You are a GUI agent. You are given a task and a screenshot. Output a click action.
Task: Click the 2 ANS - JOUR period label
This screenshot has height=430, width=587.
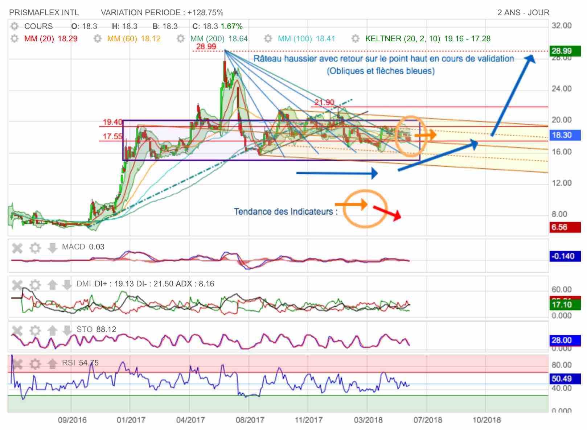click(523, 13)
